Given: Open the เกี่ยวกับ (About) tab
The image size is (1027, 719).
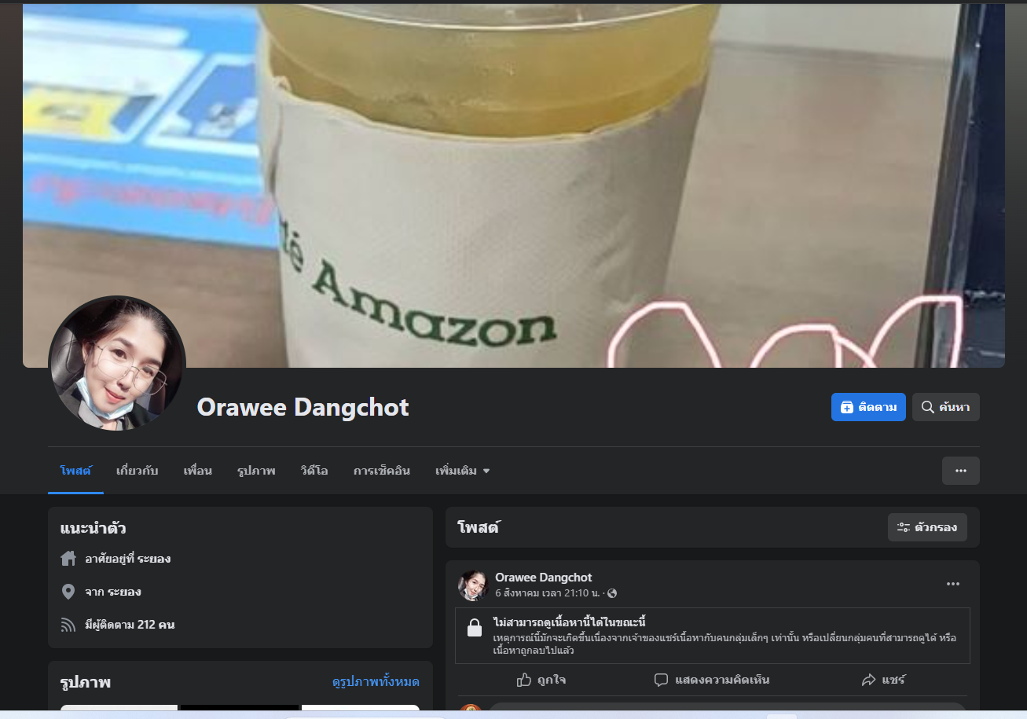Looking at the screenshot, I should click(138, 471).
